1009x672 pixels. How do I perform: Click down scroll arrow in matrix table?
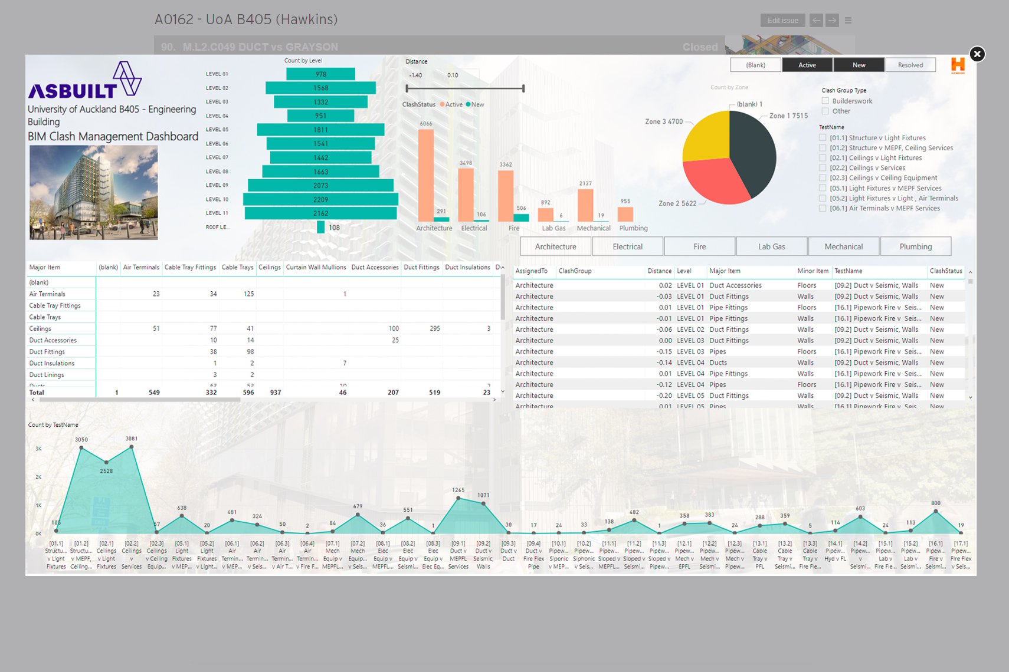tap(503, 391)
